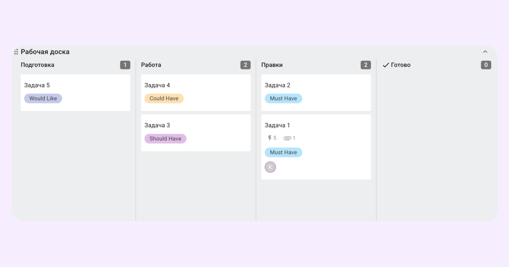Select the Подготовка column header
Viewport: 509px width, 267px height.
click(x=37, y=65)
